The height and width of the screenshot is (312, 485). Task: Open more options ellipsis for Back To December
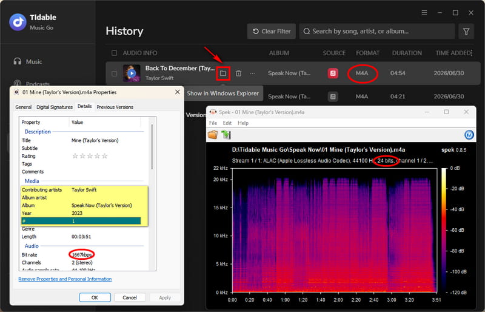tap(252, 73)
